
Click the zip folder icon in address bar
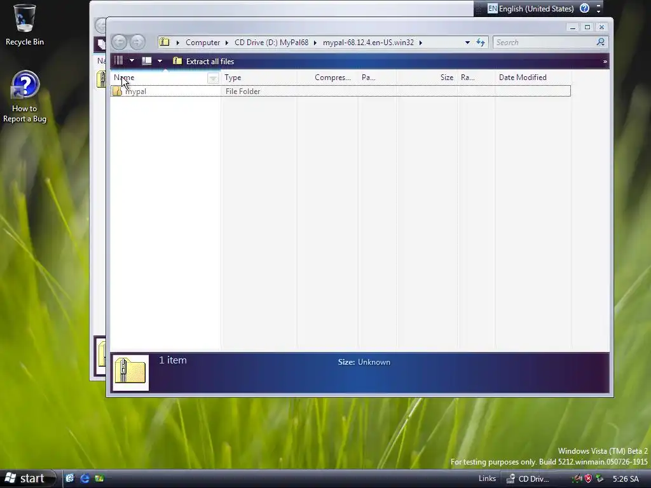click(165, 42)
